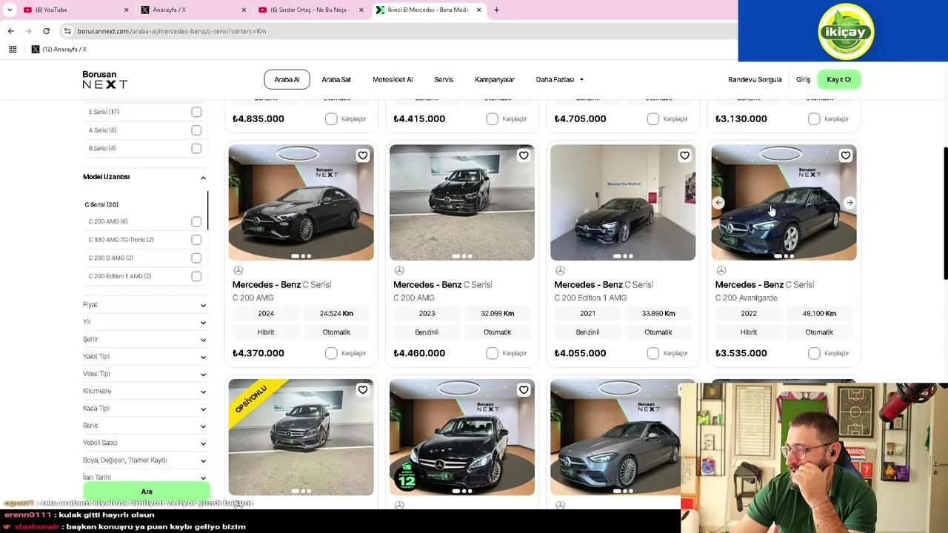Open photo of 2023 32.099 Km Mercedes

(x=462, y=203)
